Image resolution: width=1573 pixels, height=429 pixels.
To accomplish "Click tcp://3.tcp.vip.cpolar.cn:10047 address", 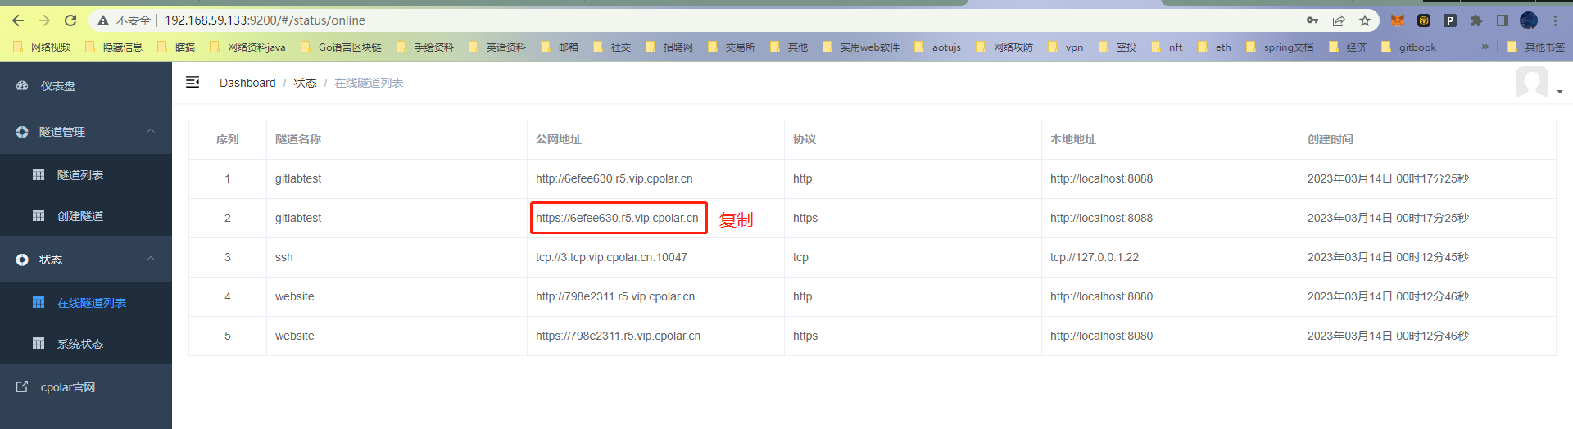I will (611, 257).
